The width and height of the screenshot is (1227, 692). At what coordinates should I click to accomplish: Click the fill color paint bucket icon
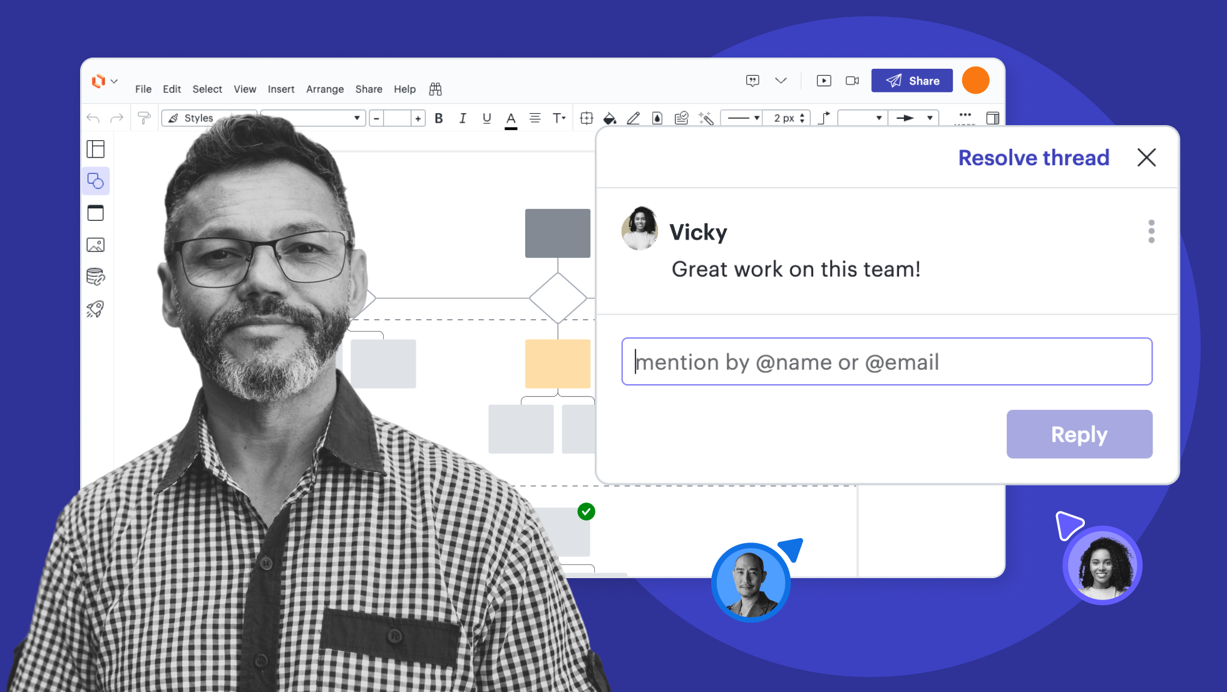pyautogui.click(x=609, y=118)
